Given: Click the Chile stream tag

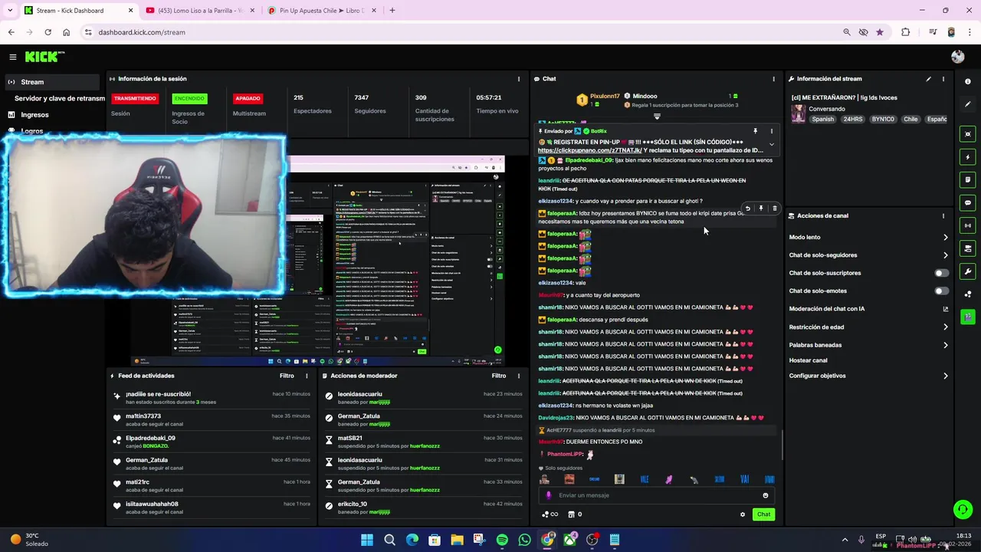Looking at the screenshot, I should pos(910,120).
